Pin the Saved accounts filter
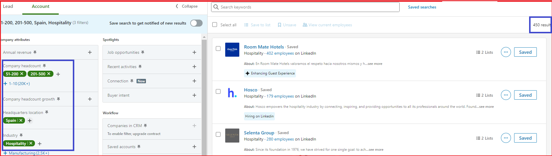 (139, 147)
